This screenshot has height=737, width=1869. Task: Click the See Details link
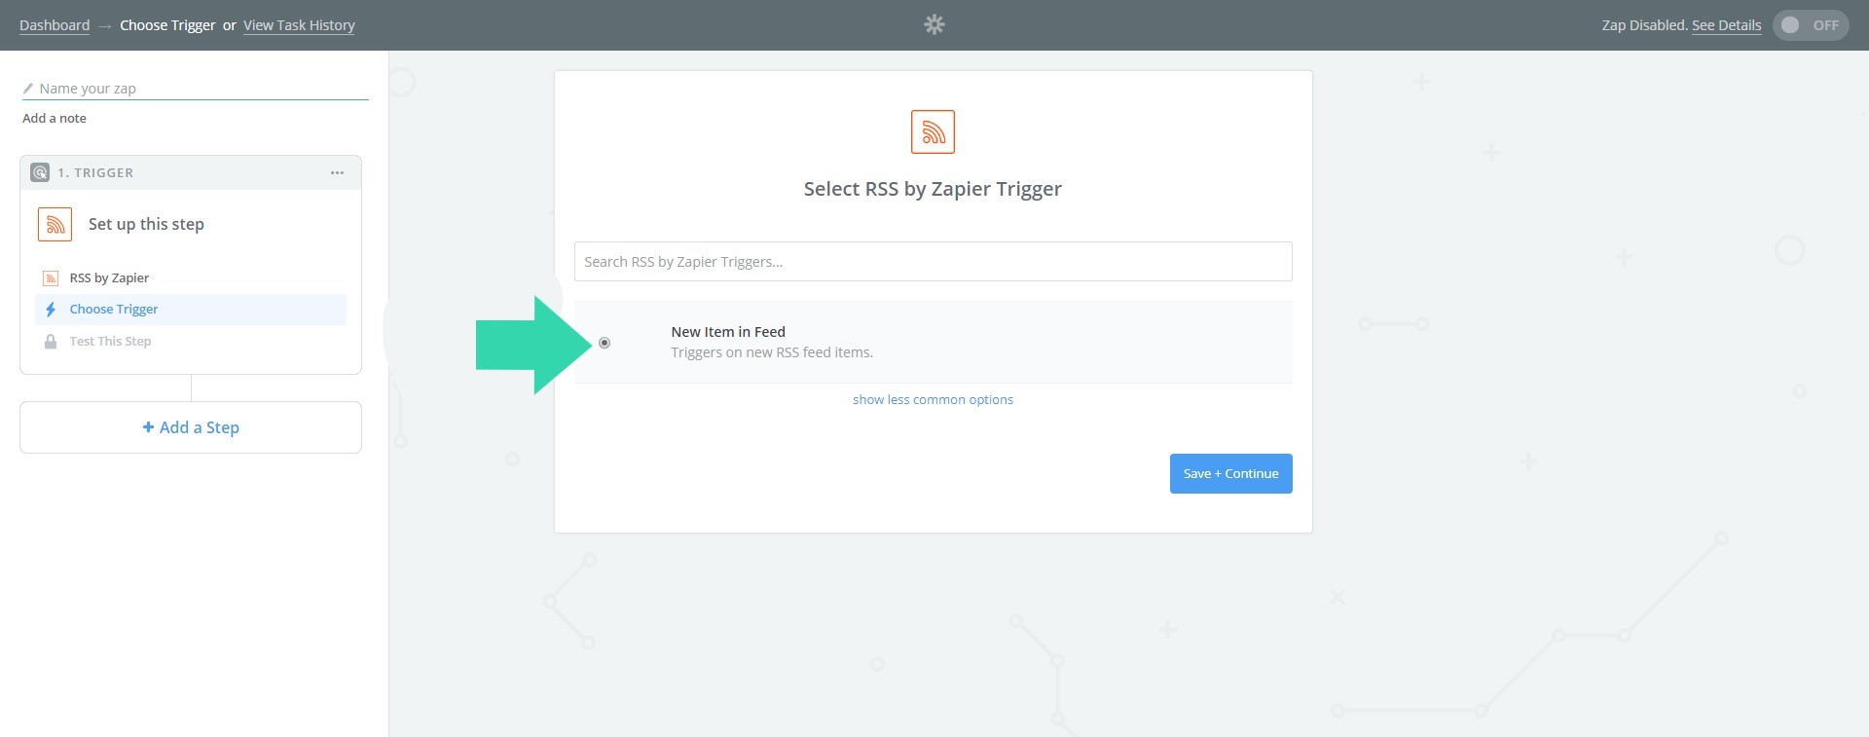(1726, 25)
